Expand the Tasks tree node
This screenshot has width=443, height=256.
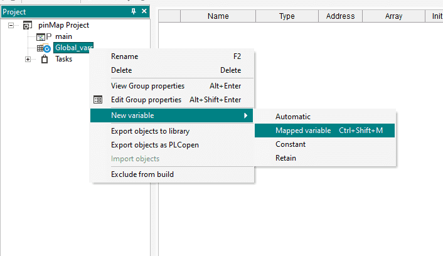(28, 60)
